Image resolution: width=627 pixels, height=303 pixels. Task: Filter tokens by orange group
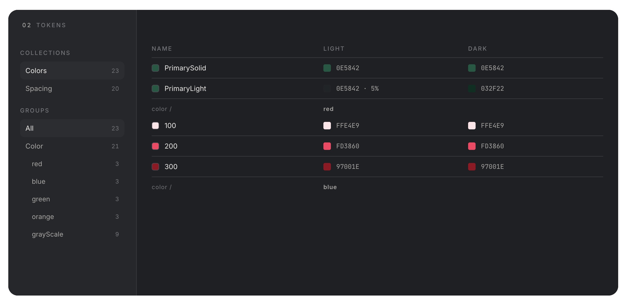(x=72, y=217)
